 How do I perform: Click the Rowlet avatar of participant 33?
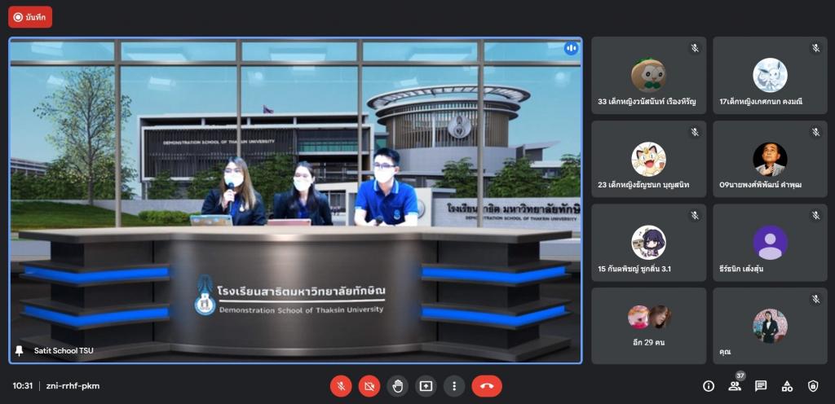click(x=648, y=75)
